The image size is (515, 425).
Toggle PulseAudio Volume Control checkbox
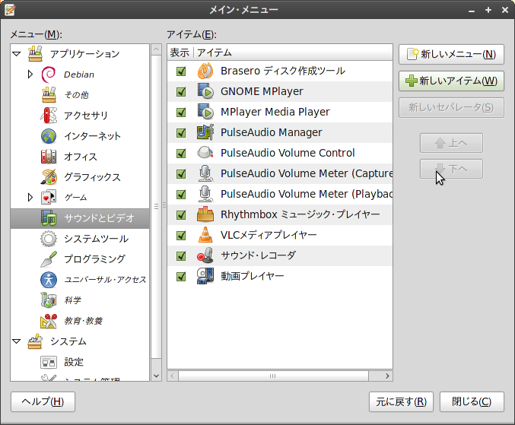[x=181, y=154]
